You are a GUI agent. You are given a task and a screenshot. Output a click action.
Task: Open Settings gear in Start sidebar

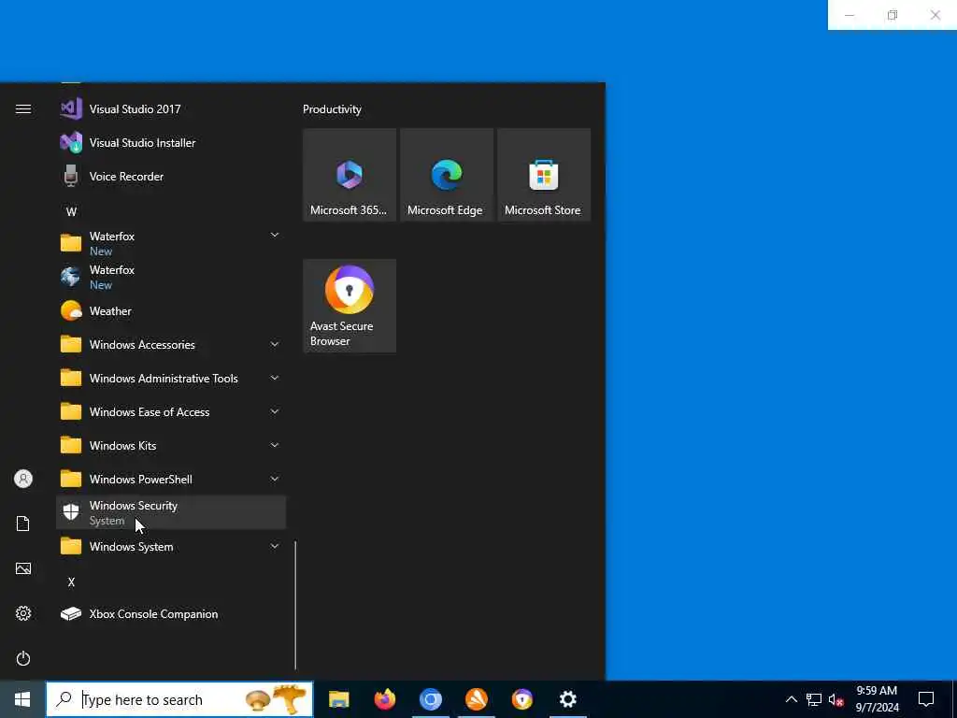pos(23,613)
